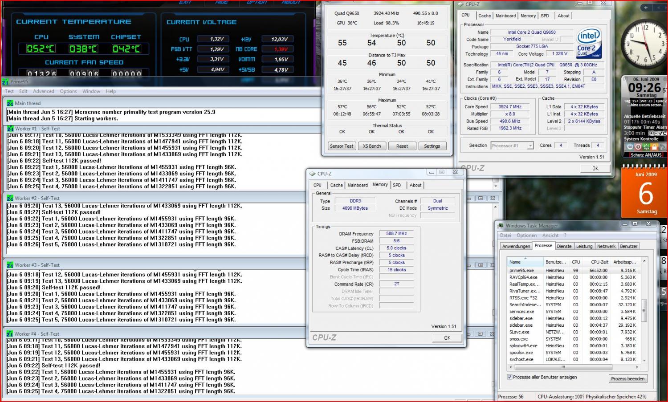Select the svchost.exe process row
Image resolution: width=668 pixels, height=402 pixels.
[x=574, y=359]
